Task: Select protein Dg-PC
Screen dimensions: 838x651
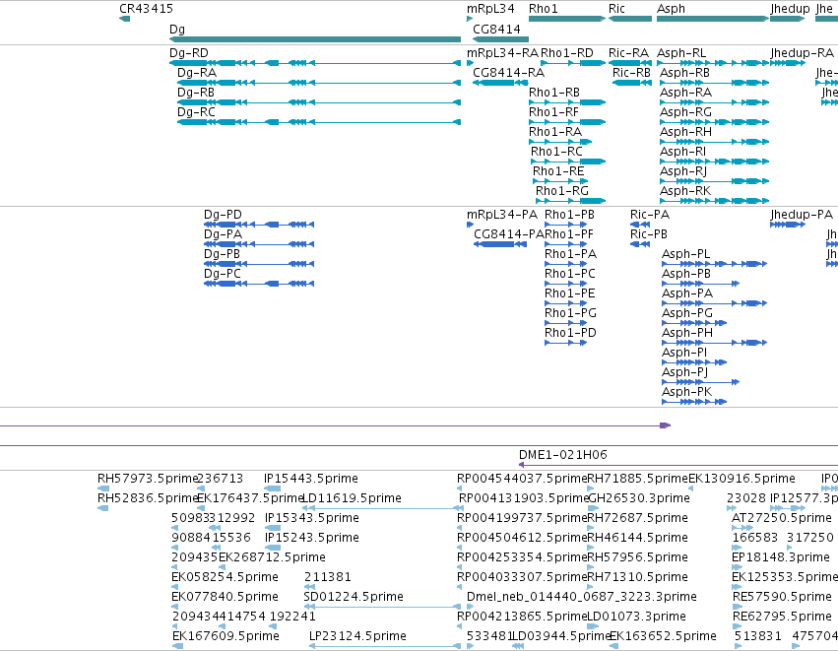Action: (259, 284)
